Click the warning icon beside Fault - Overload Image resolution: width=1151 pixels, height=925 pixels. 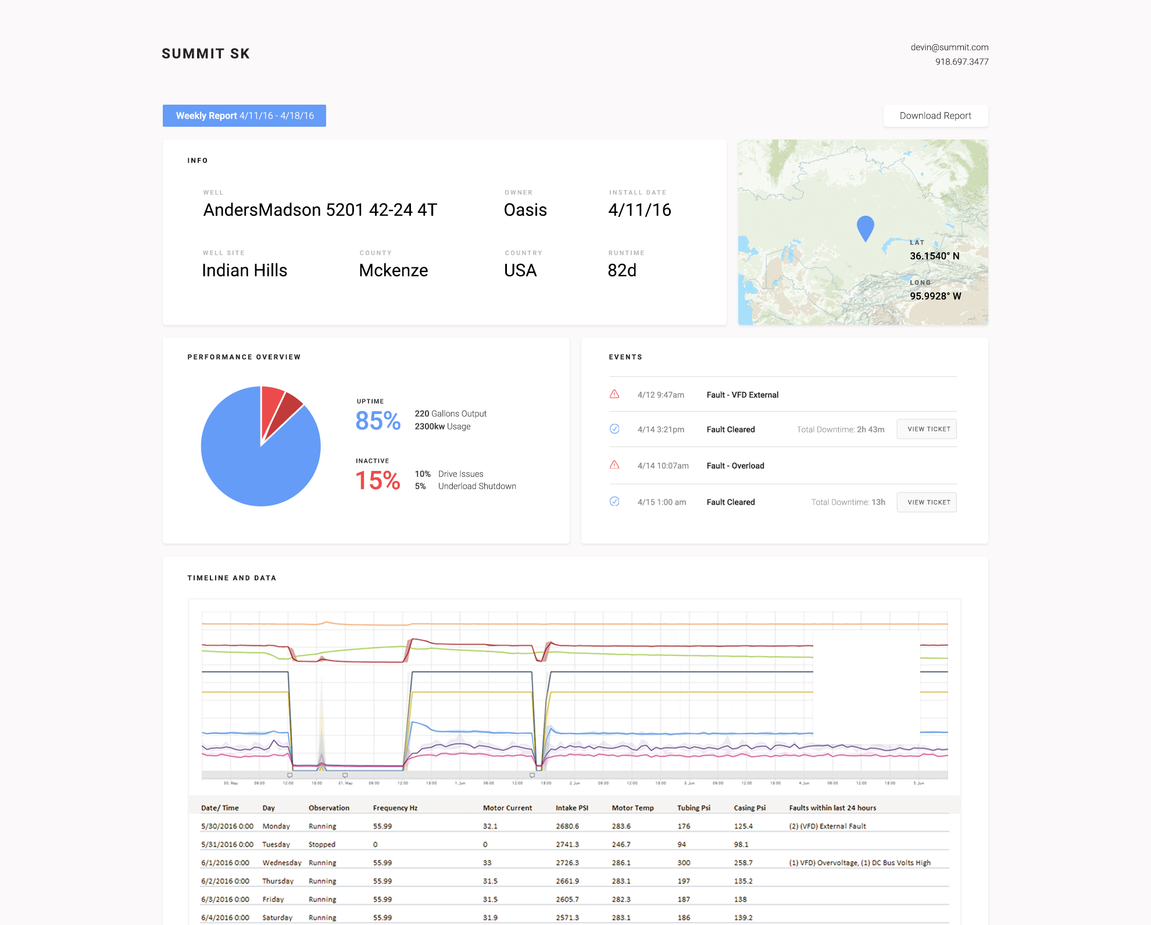614,465
